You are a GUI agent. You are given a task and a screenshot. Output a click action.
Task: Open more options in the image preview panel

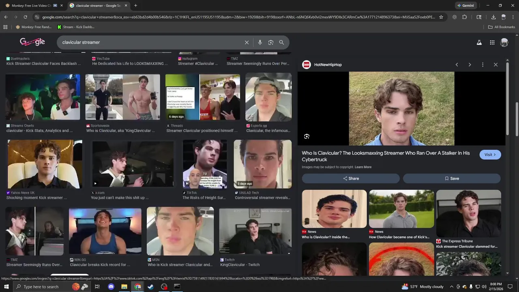click(483, 64)
